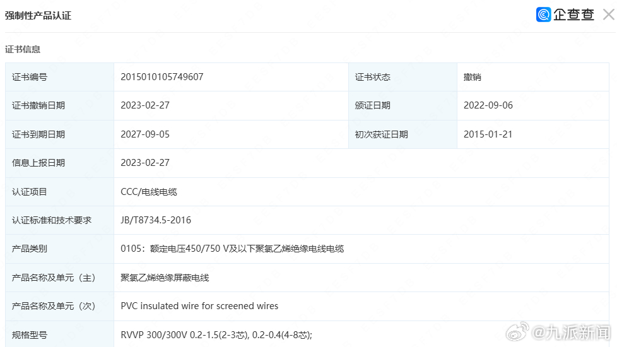
Task: Click the 证书撤销日期 label
Action: tap(38, 105)
